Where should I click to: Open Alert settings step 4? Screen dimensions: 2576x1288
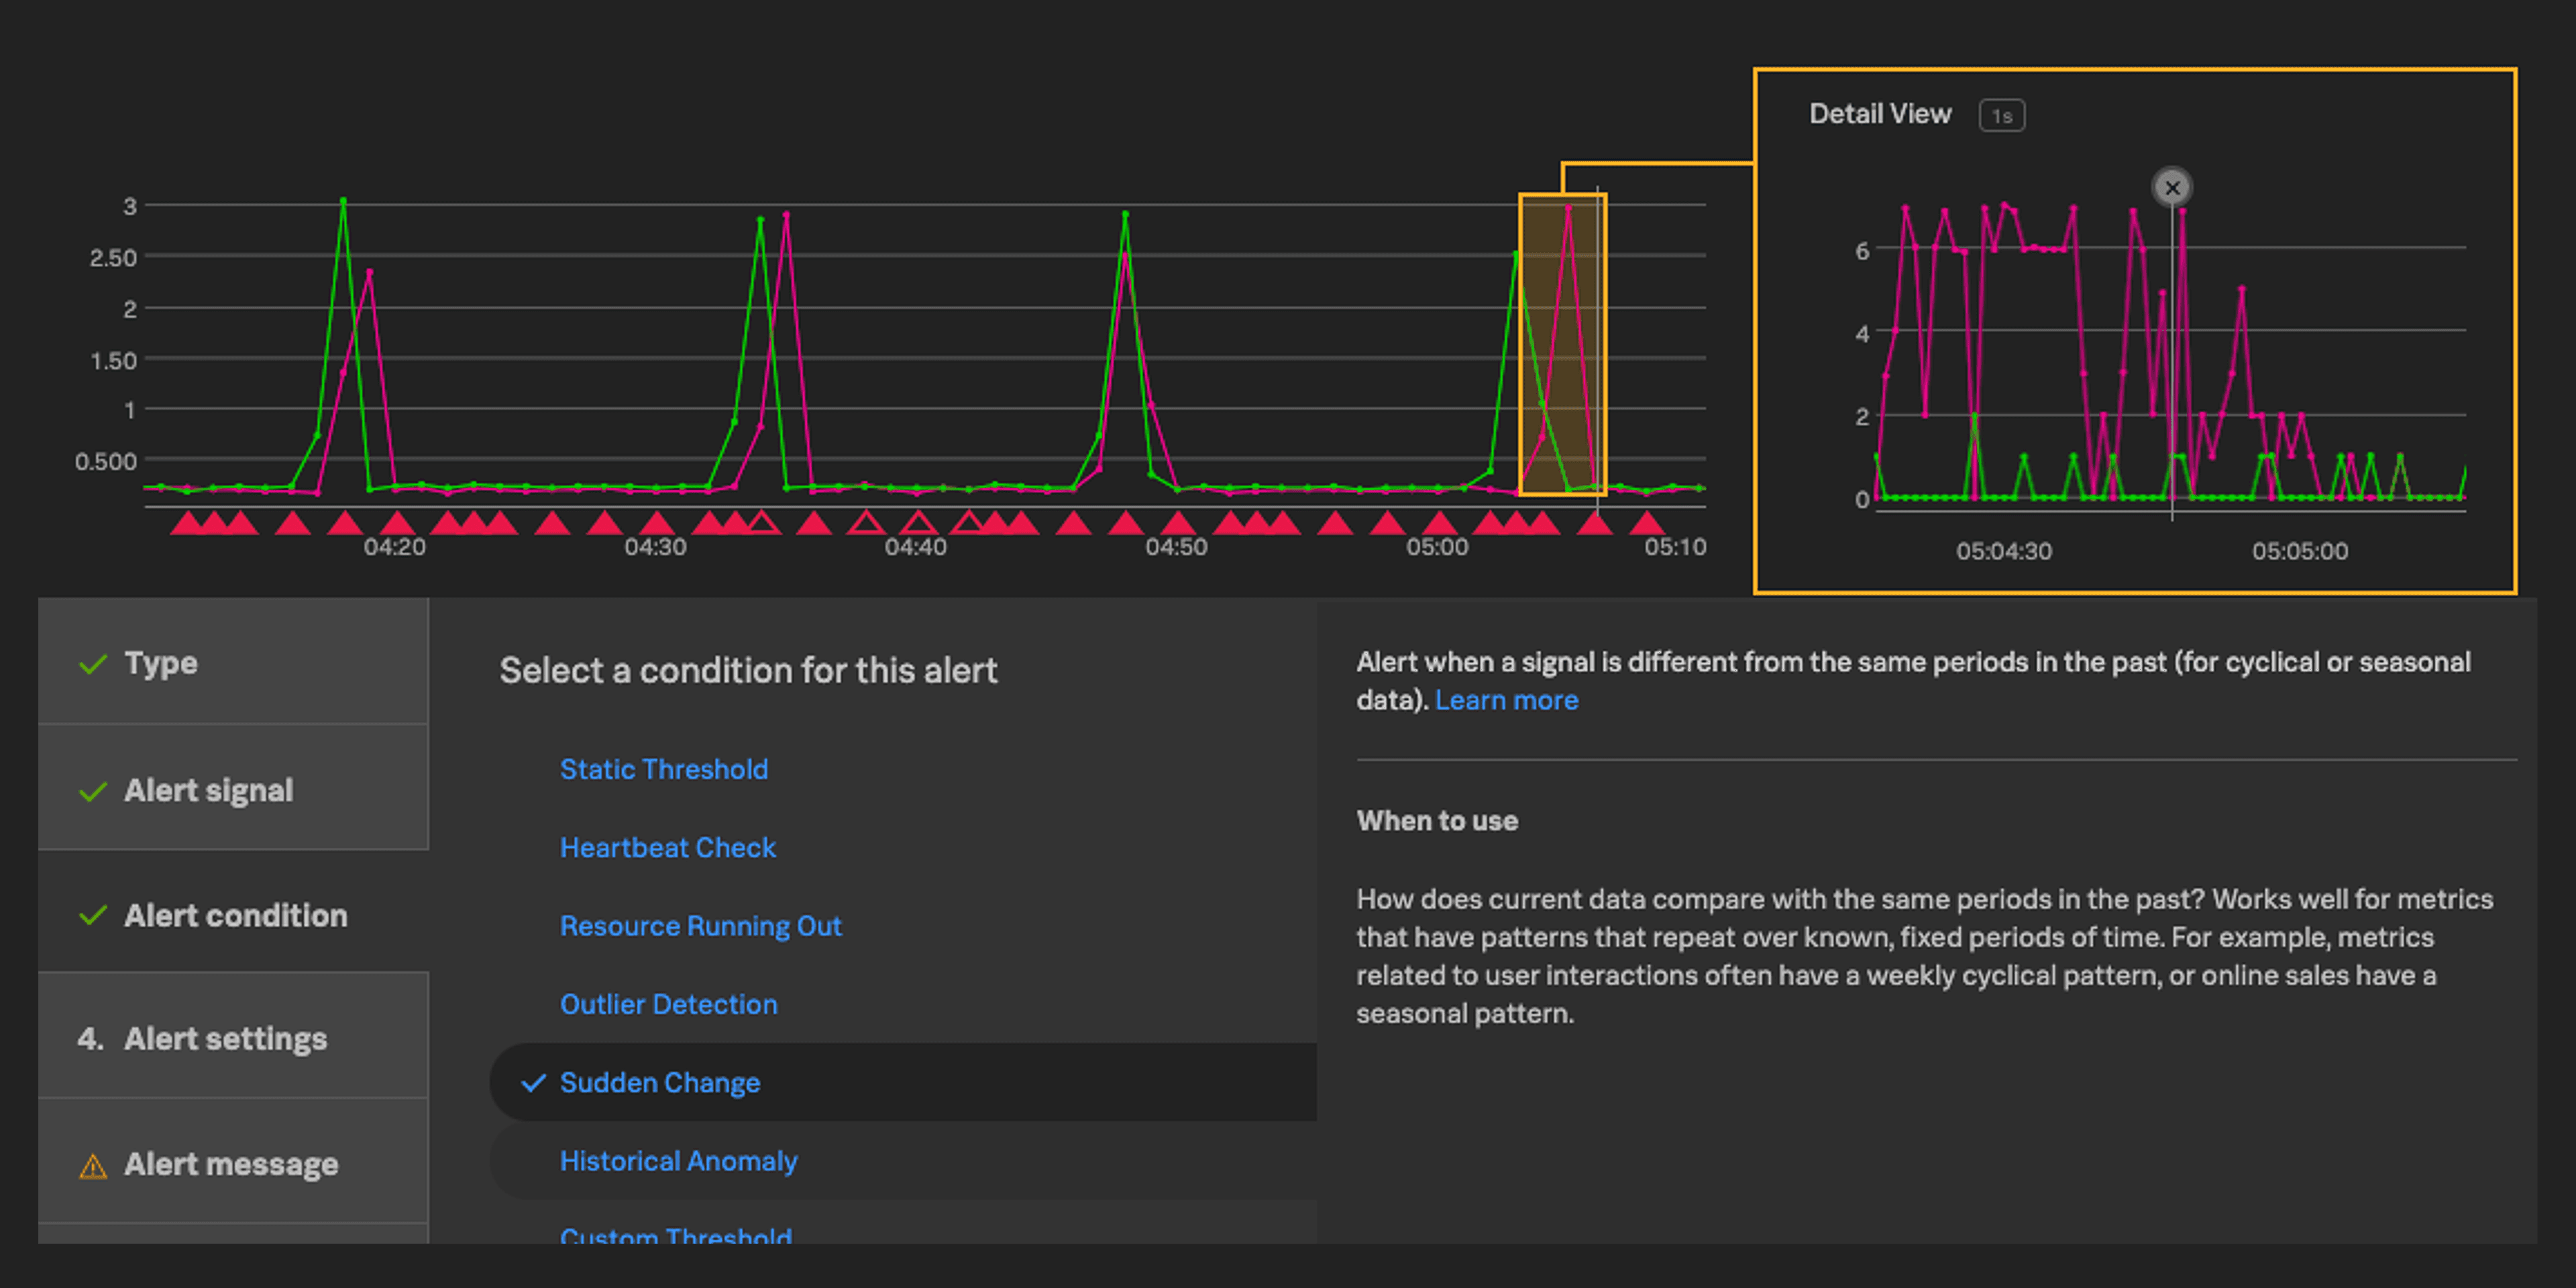click(x=225, y=1038)
